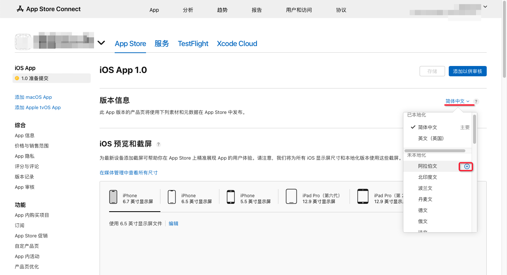Switch to the TestFlight tab
This screenshot has width=507, height=275.
point(193,43)
